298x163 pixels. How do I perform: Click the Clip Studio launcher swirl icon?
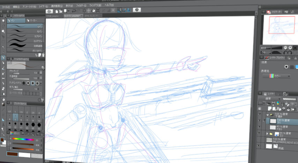point(49,11)
